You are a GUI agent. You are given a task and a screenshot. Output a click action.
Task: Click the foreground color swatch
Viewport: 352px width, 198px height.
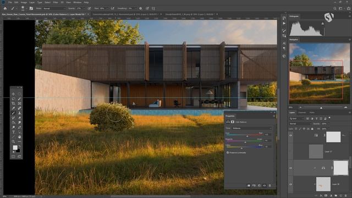[x=15, y=147]
